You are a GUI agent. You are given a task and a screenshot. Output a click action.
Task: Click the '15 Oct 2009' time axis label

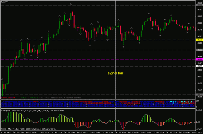5,133
